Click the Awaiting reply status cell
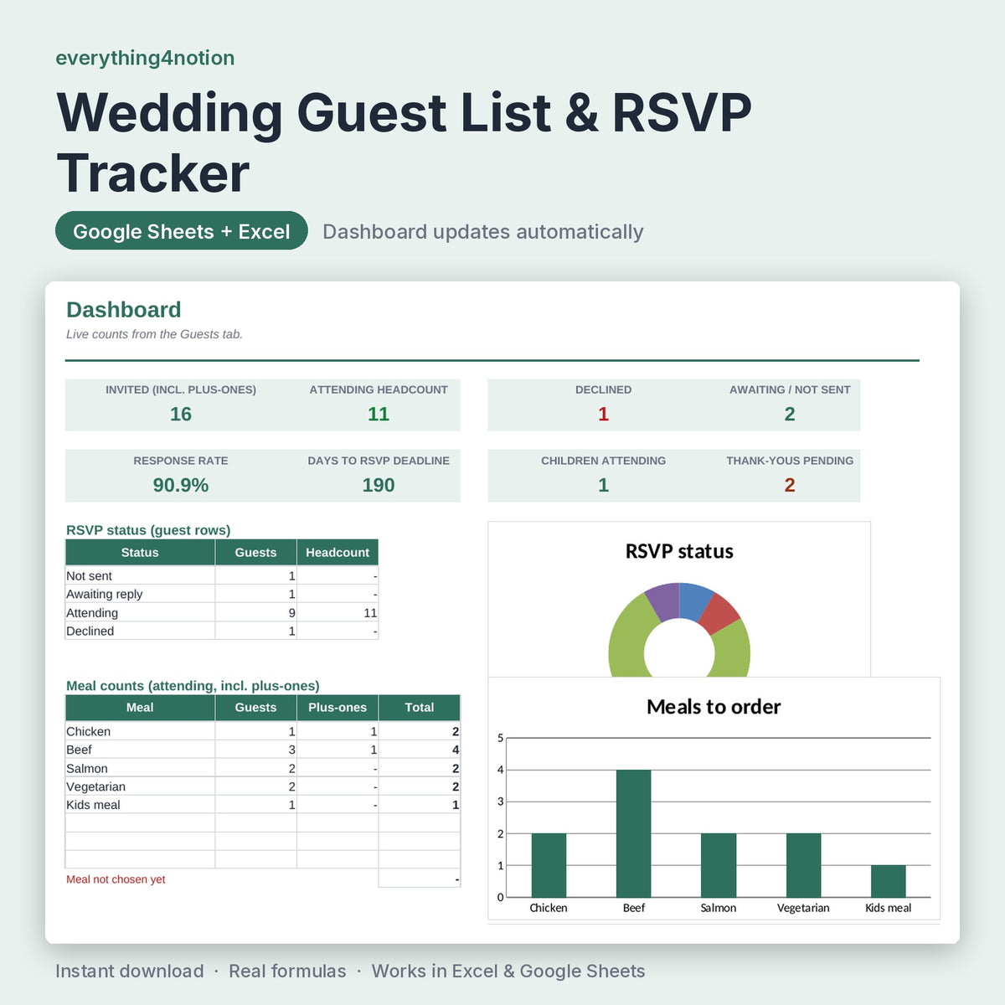 [140, 594]
